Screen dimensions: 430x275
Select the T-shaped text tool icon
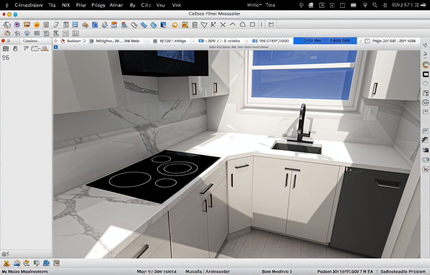[x=56, y=33]
